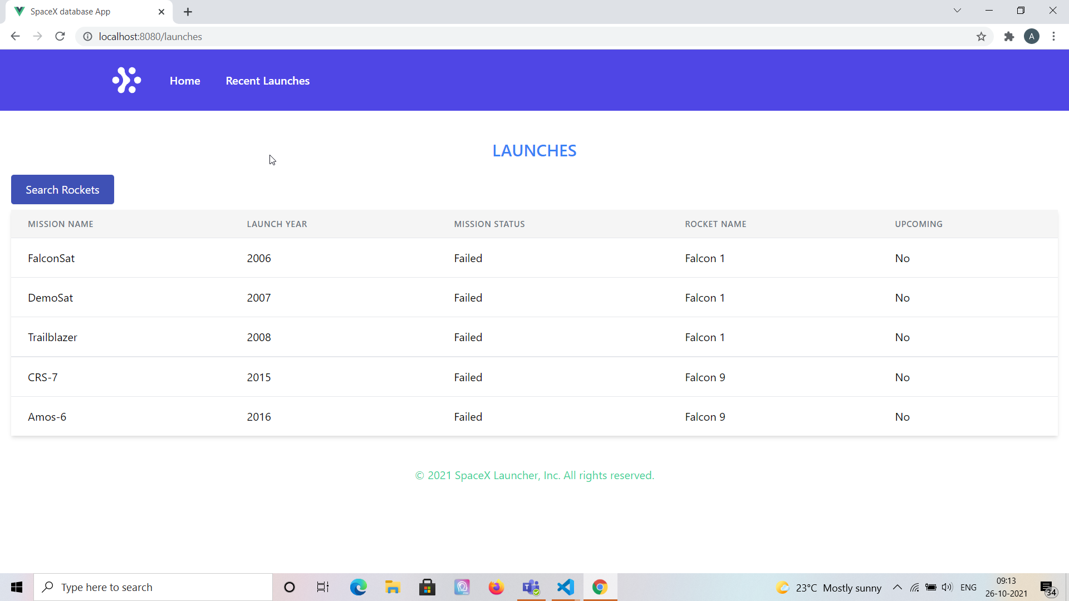The width and height of the screenshot is (1069, 601).
Task: Open the browser extensions puzzle icon
Action: [x=1009, y=37]
